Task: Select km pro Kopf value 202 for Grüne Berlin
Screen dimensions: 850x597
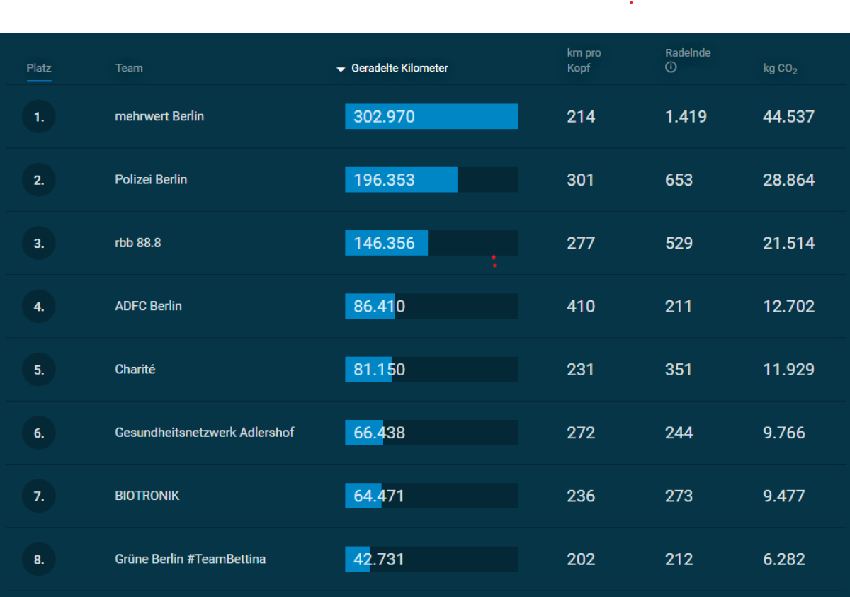Action: (x=581, y=559)
